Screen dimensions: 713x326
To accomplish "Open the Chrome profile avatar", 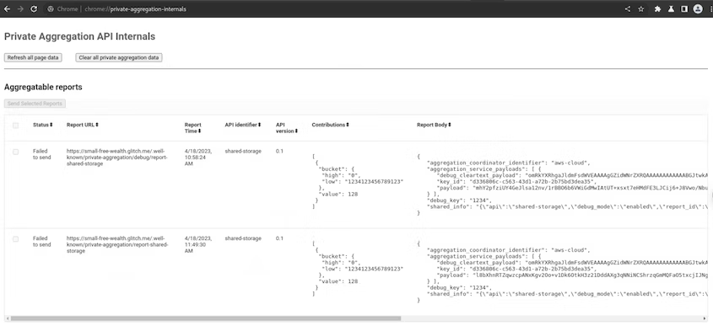I will click(698, 8).
